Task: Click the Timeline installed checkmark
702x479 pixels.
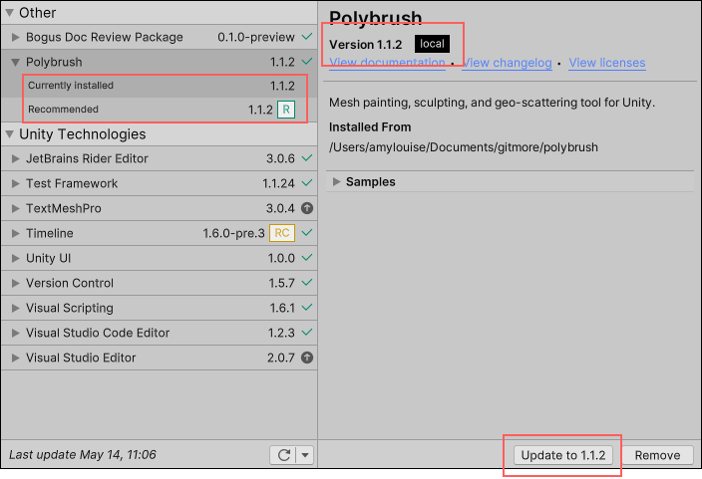Action: [307, 233]
